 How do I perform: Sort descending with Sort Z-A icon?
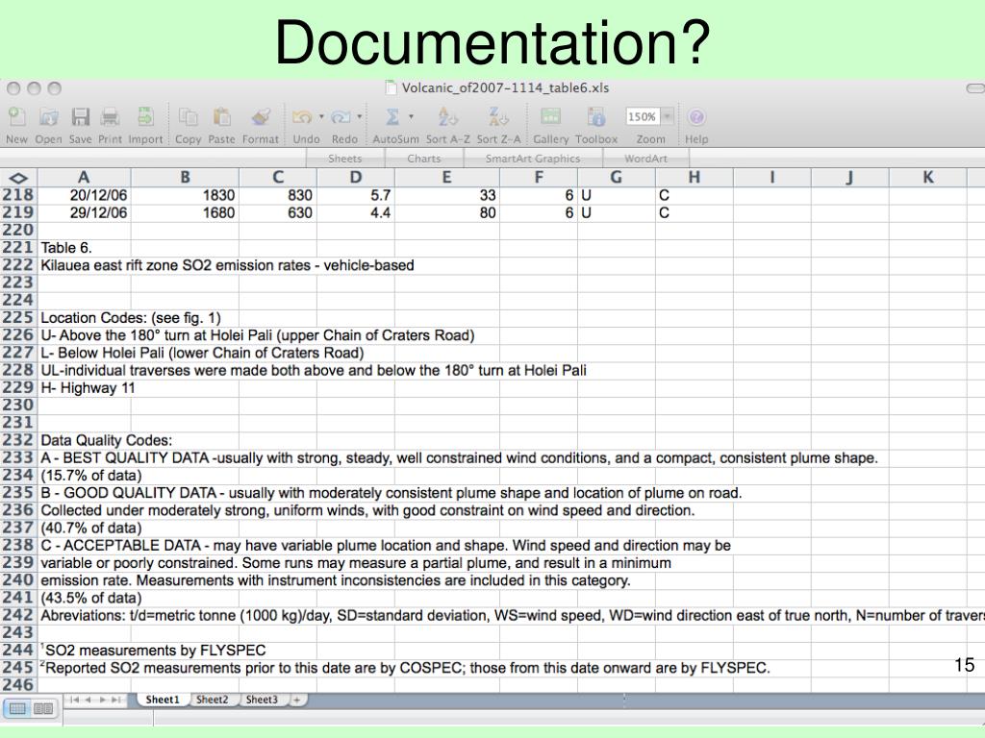pyautogui.click(x=498, y=116)
